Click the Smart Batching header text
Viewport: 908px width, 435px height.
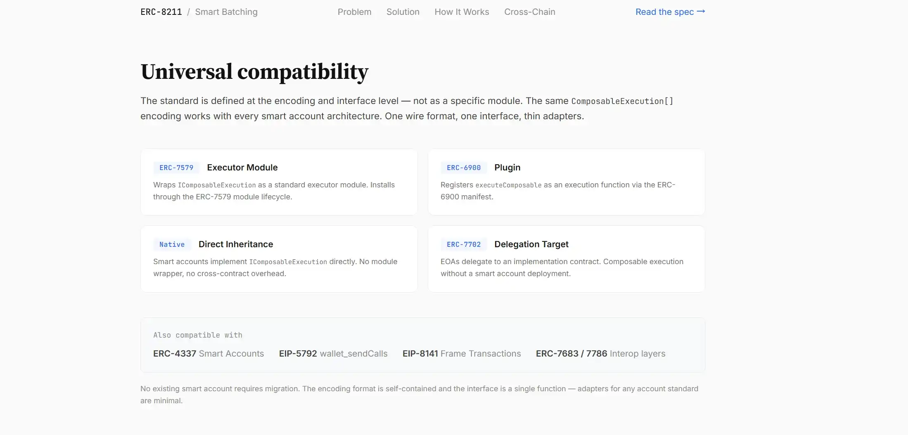point(226,12)
